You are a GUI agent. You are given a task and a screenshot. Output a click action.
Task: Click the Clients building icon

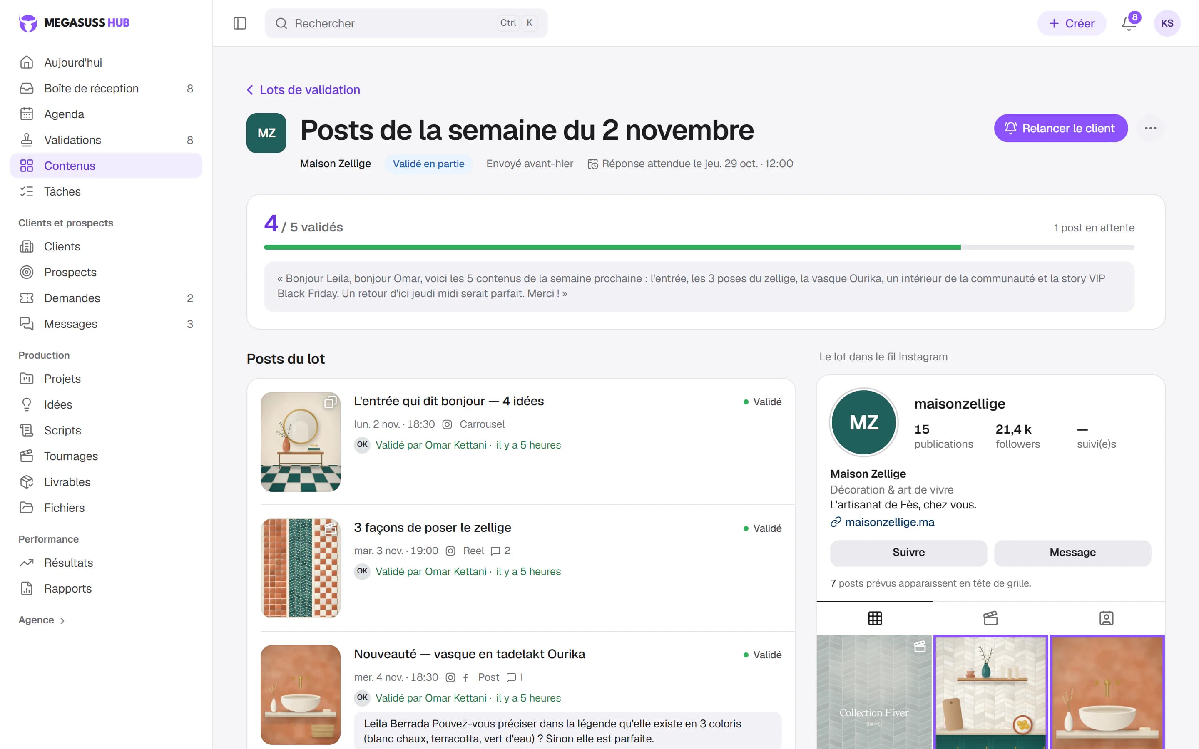click(x=27, y=246)
